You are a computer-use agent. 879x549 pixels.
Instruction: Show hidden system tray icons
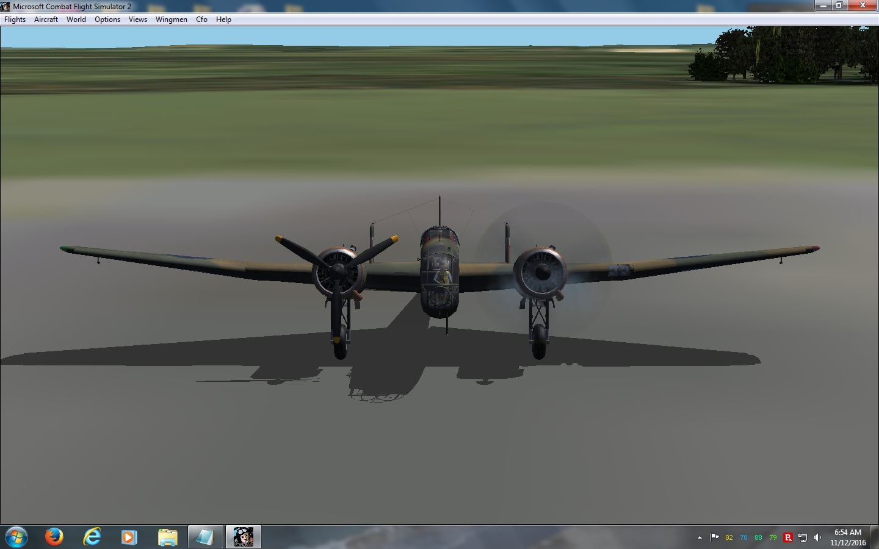[700, 537]
